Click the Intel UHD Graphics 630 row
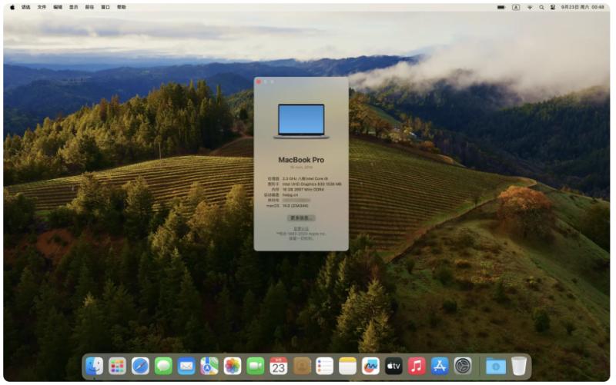This screenshot has height=385, width=616. coord(304,184)
